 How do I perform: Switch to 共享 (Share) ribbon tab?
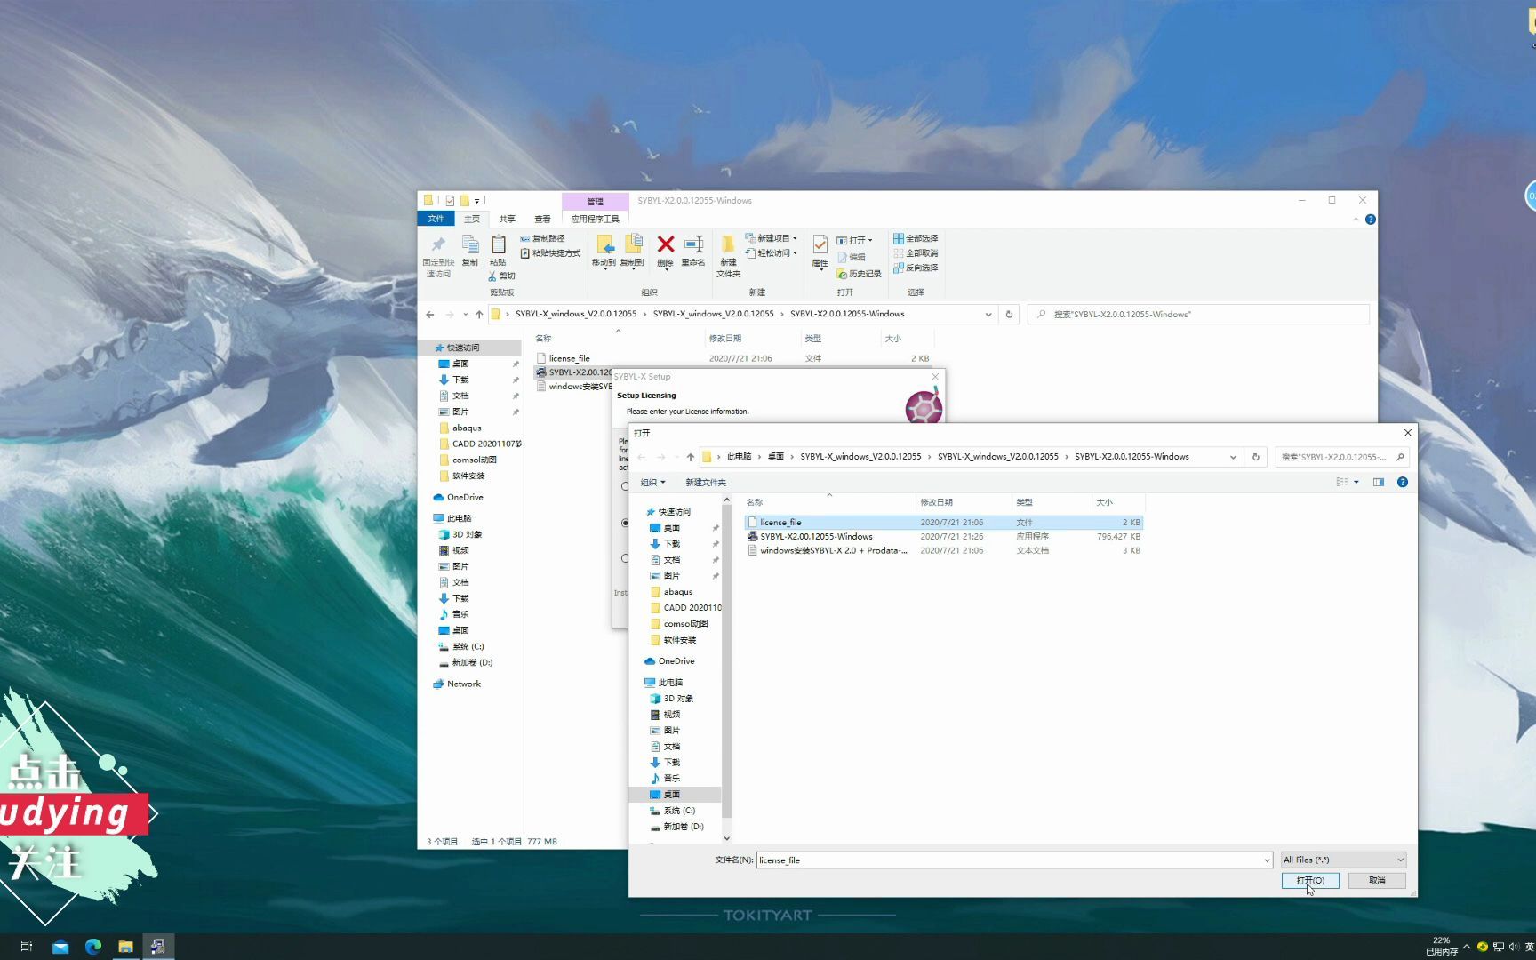click(x=507, y=219)
